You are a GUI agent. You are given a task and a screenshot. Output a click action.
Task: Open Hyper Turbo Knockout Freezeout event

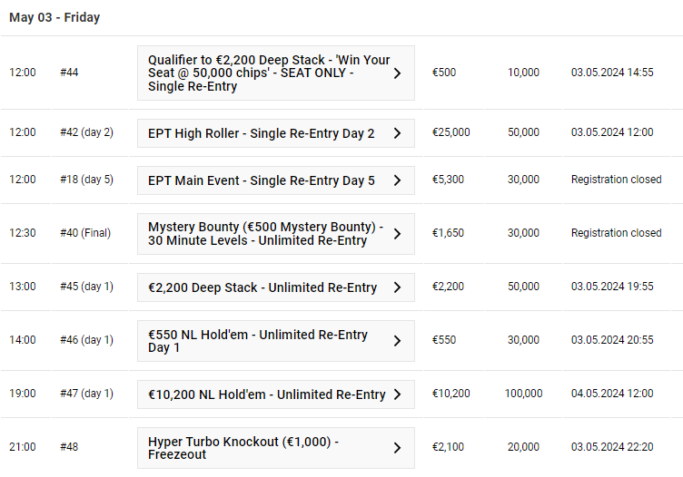tap(276, 448)
